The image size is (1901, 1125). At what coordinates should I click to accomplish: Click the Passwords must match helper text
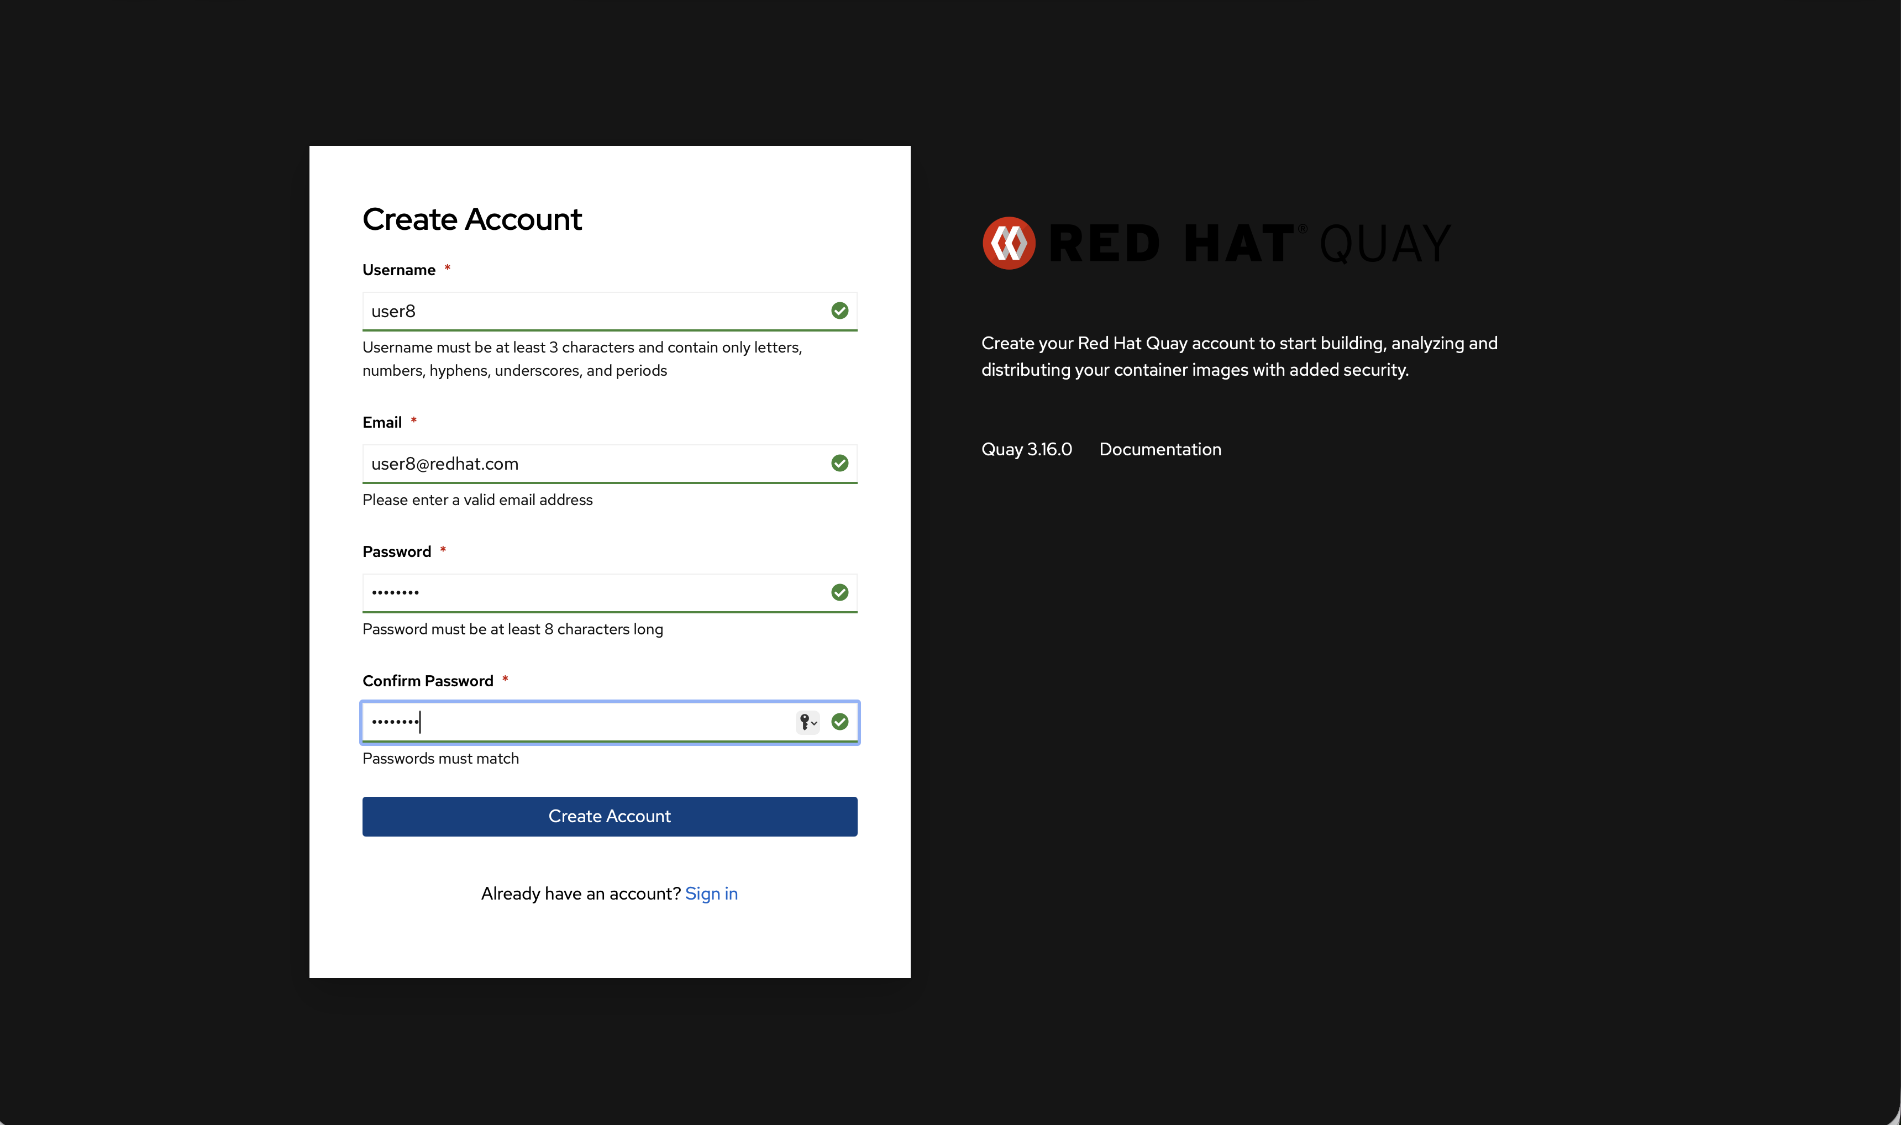click(x=440, y=758)
